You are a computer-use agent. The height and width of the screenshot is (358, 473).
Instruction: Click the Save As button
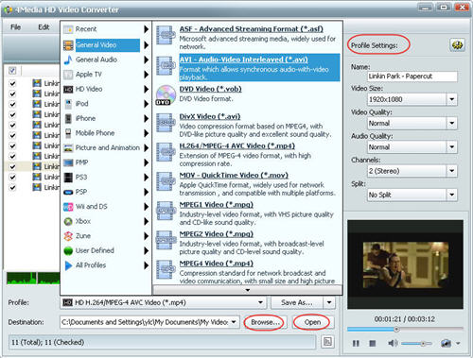(x=297, y=303)
